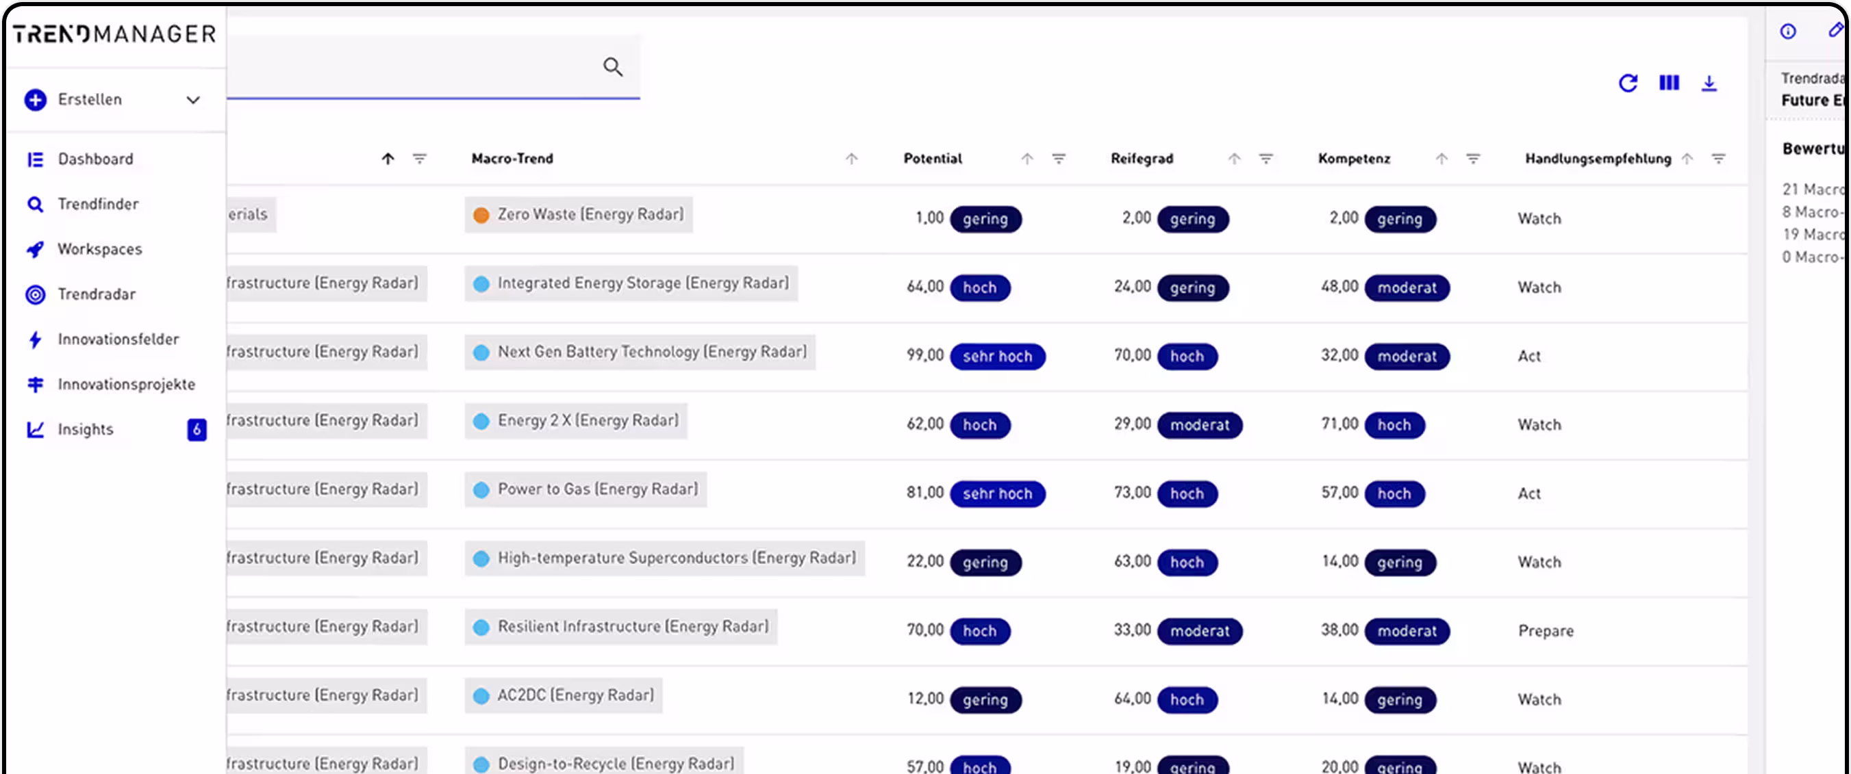Sort by Reifegrad column arrow

[x=1234, y=159]
